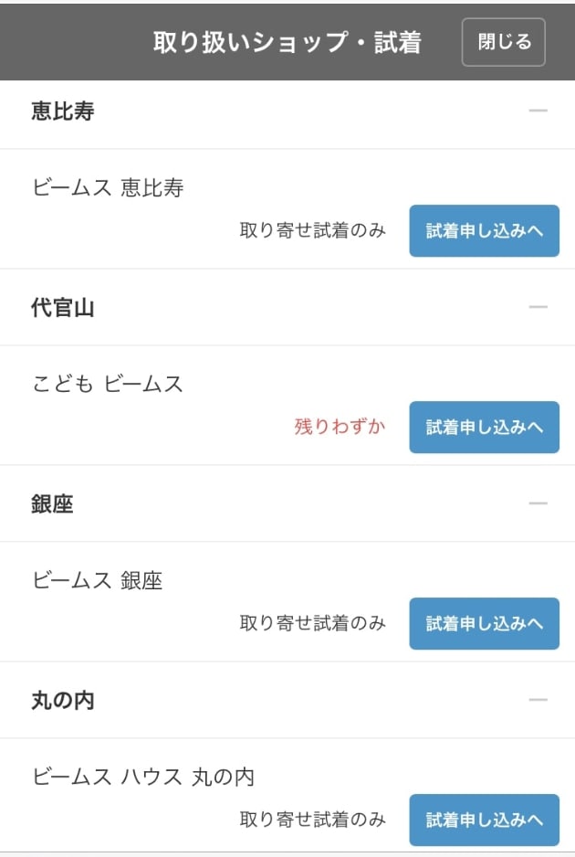
Task: Select the こども ビームス shop name
Action: click(107, 384)
